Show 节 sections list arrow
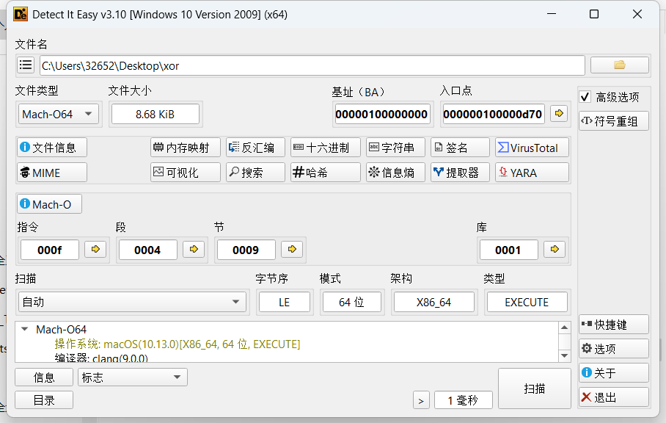 [x=292, y=249]
